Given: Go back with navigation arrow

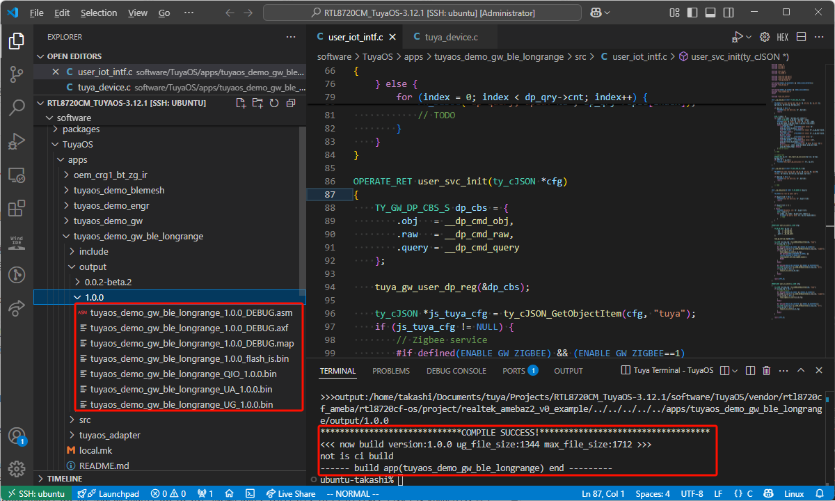Looking at the screenshot, I should pyautogui.click(x=230, y=13).
